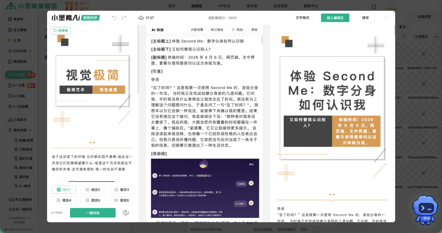This screenshot has width=442, height=233.
Task: Open the 更多 dropdown in background panel
Action: pyautogui.click(x=403, y=27)
